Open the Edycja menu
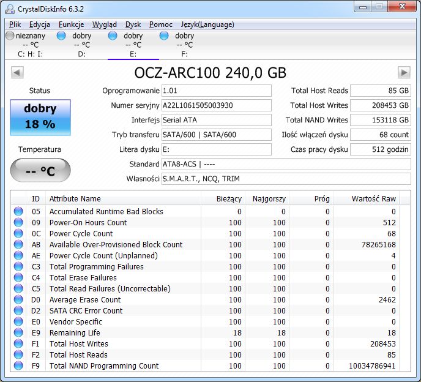Viewport: 421px width, 382px height. (x=39, y=24)
